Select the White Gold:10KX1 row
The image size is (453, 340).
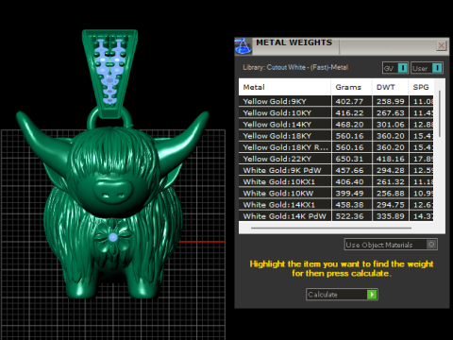click(x=336, y=181)
